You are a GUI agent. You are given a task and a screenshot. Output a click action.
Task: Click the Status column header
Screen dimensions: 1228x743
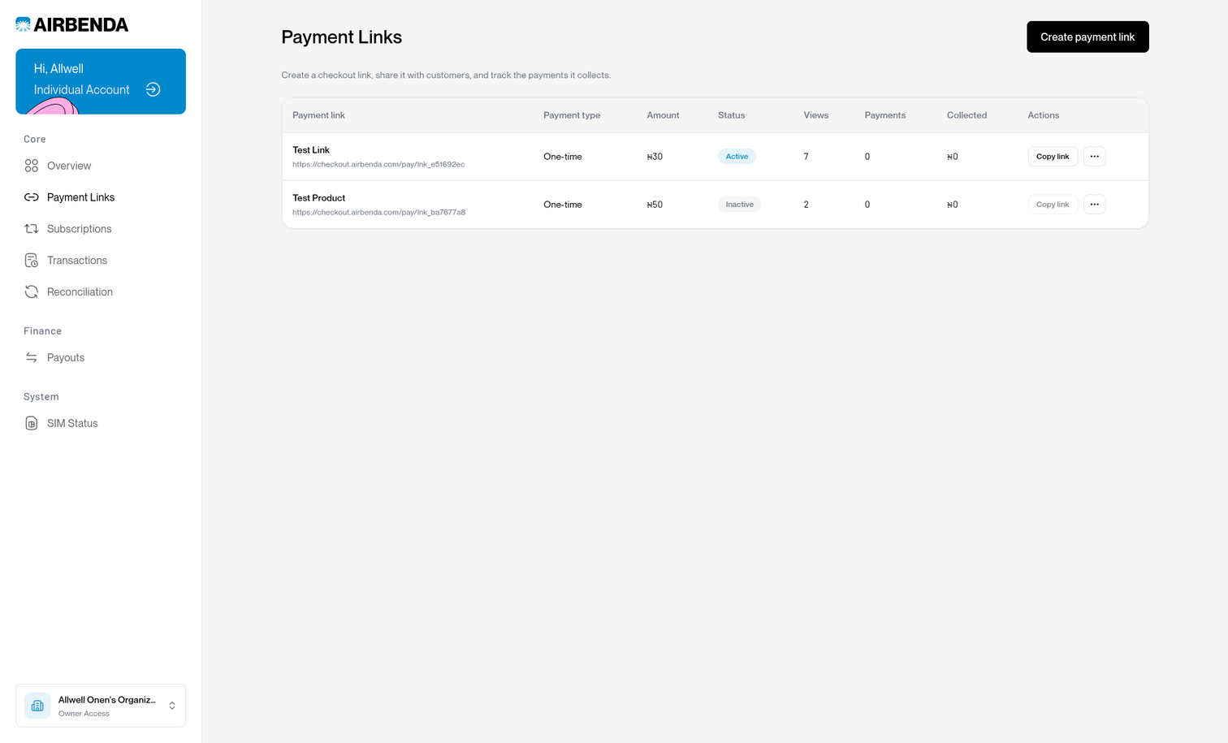pyautogui.click(x=731, y=115)
